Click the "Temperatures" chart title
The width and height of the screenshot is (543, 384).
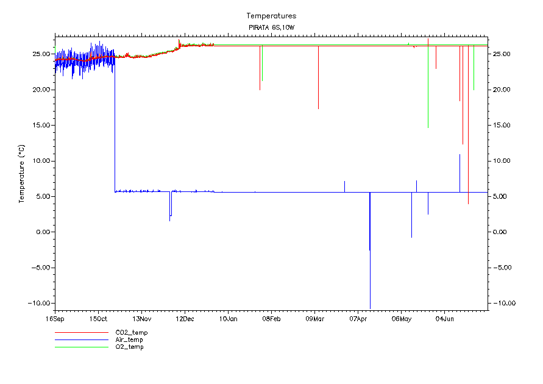click(271, 16)
